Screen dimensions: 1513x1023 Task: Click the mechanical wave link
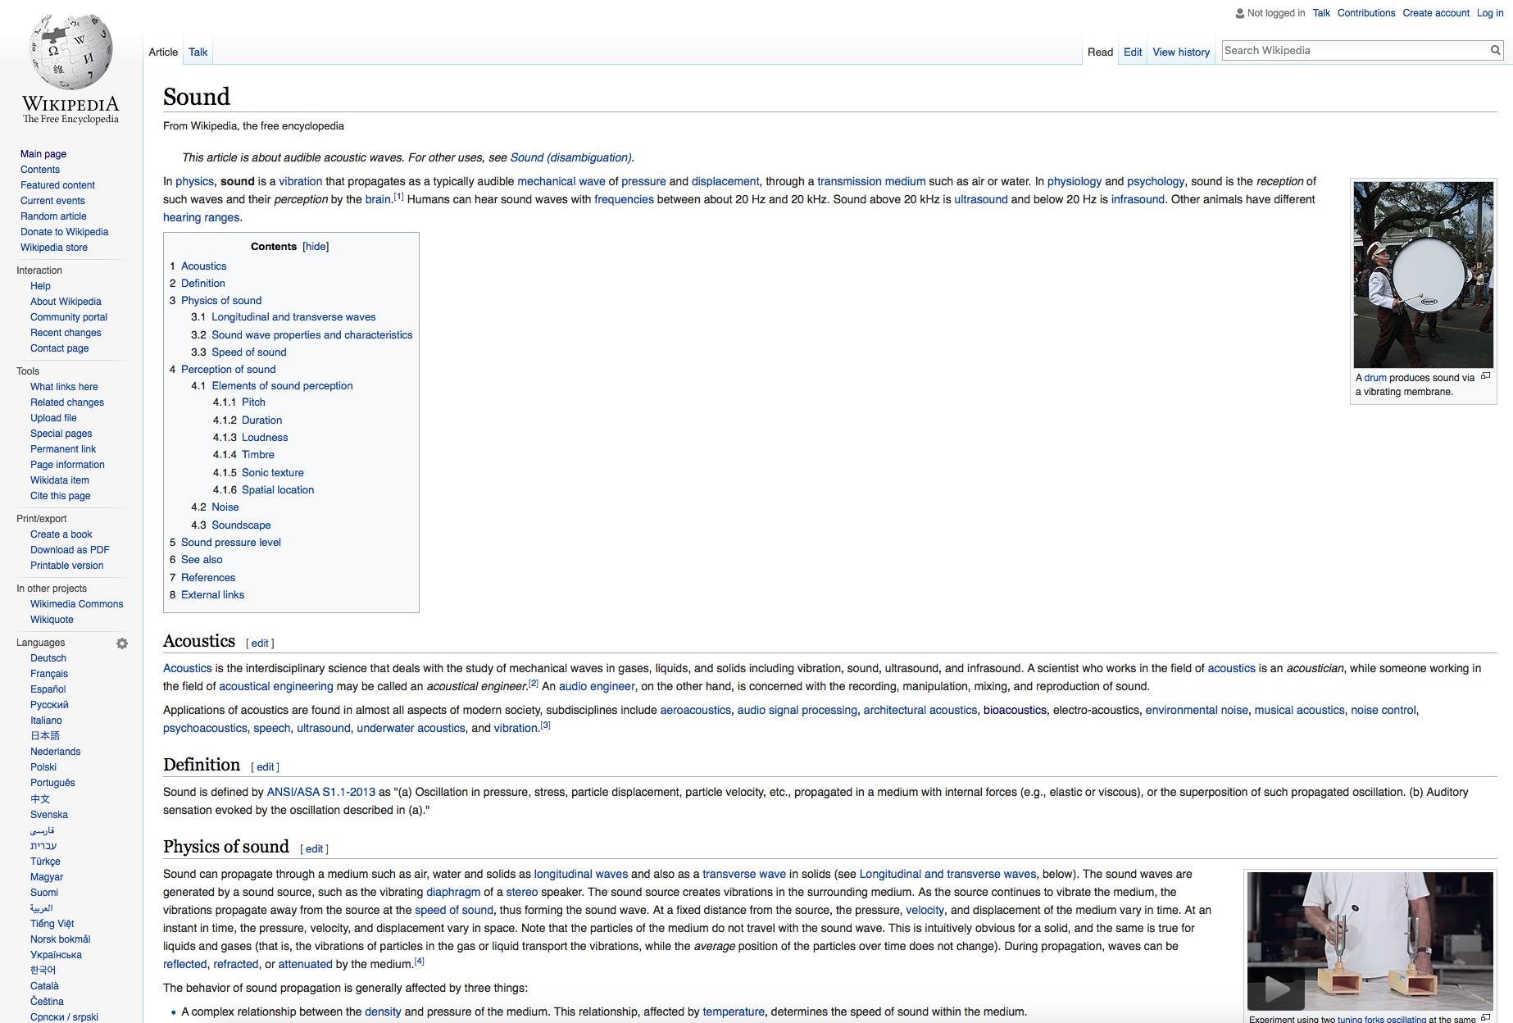pyautogui.click(x=561, y=181)
